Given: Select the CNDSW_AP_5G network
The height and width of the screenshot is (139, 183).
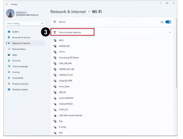Looking at the screenshot, I should pyautogui.click(x=66, y=75).
